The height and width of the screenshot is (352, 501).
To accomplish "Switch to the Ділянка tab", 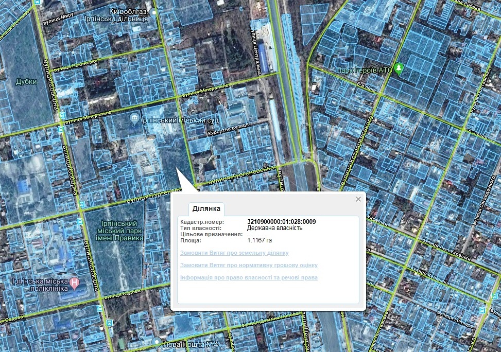I will [x=206, y=208].
